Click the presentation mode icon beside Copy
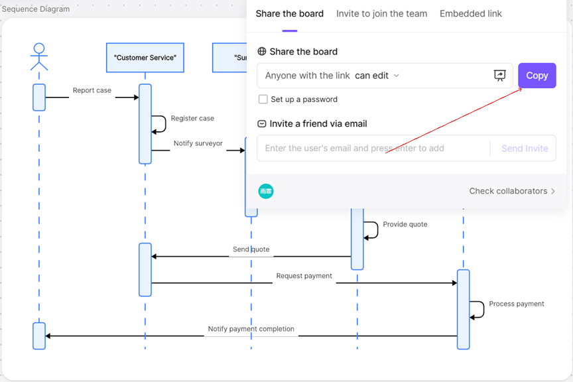 (500, 76)
